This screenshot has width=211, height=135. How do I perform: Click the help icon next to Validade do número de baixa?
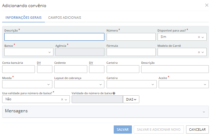(114, 93)
